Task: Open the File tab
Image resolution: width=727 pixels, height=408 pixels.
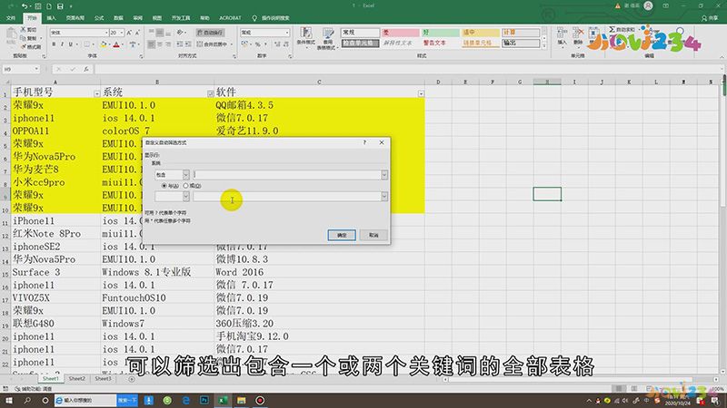Action: coord(11,18)
